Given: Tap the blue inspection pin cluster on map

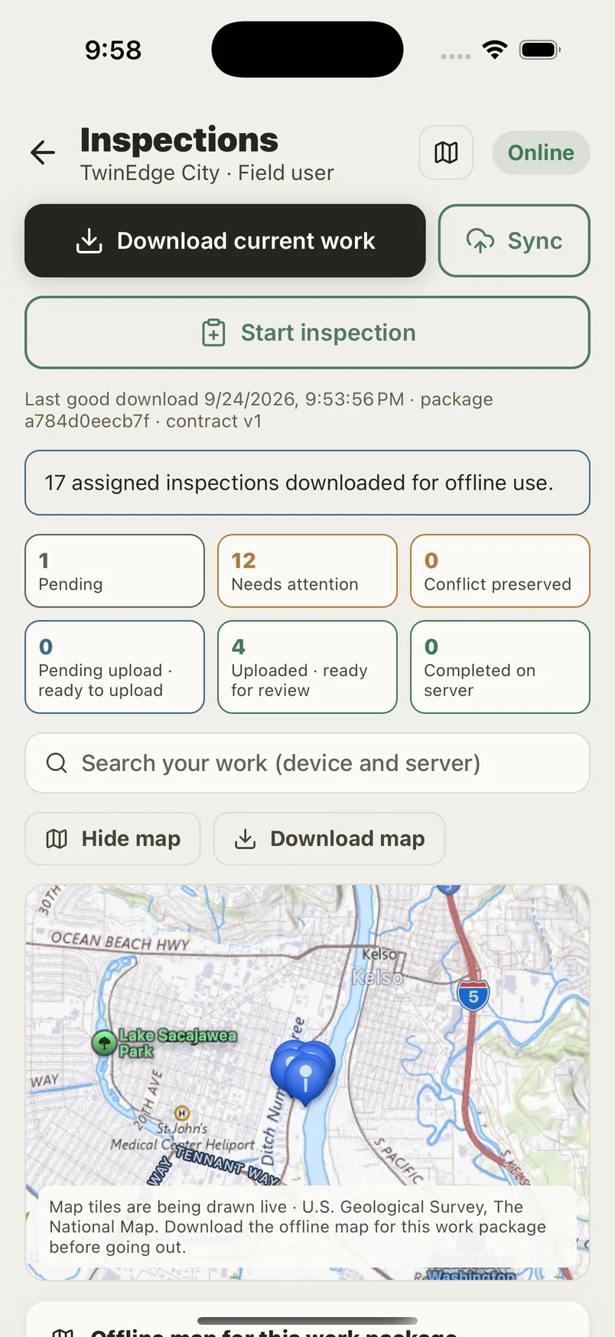Looking at the screenshot, I should [304, 1072].
